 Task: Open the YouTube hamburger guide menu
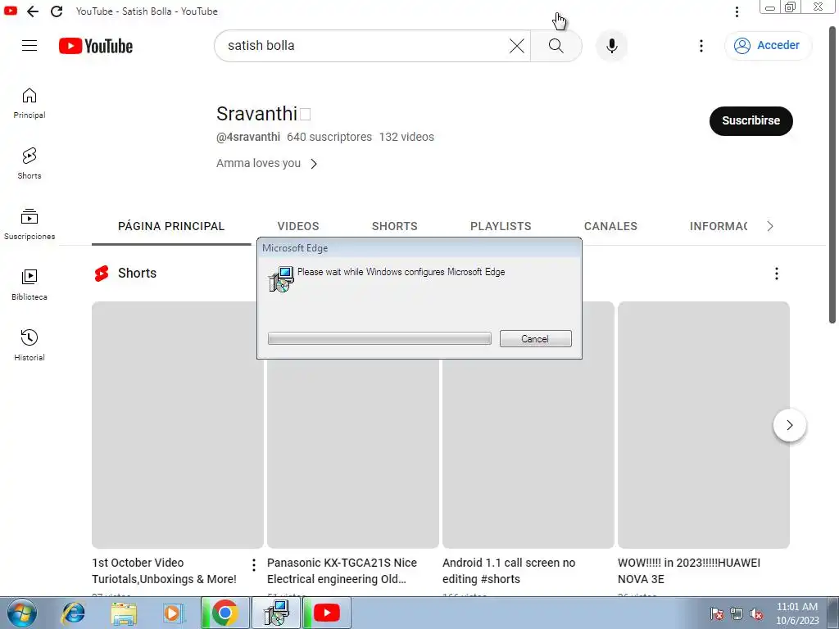(29, 46)
